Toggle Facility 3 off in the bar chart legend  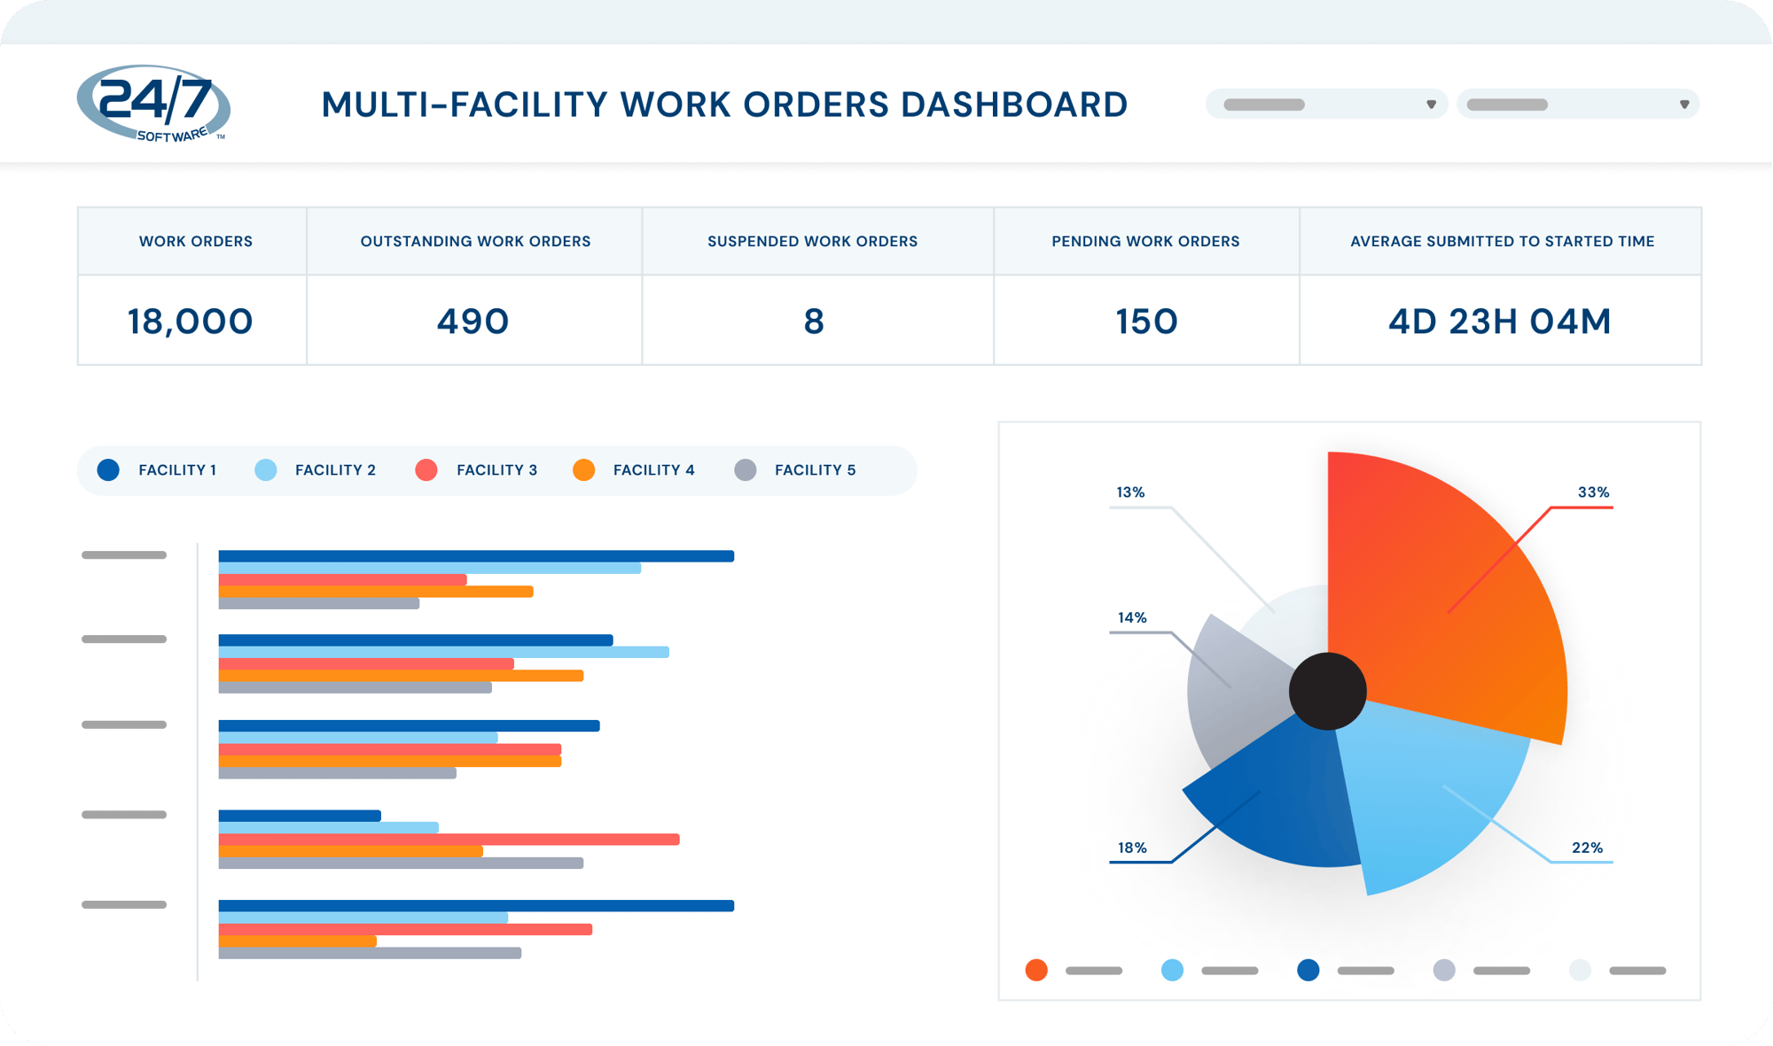(426, 470)
